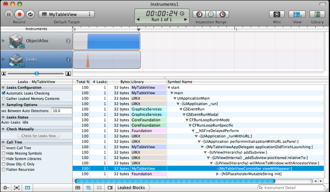Collapse the Check Manually section
Screen dimensions: 330x192
[x=3, y=129]
